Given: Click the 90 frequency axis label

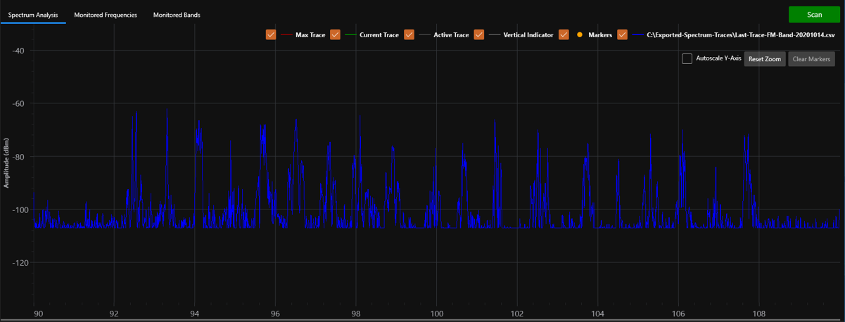Looking at the screenshot, I should click(38, 314).
